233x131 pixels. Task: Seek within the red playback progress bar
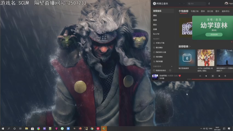coord(212,79)
